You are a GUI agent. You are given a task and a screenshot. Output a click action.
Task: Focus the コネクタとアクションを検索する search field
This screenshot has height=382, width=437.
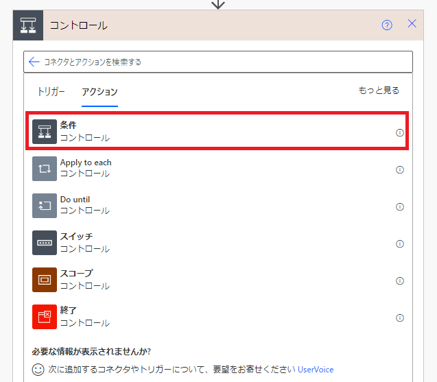218,62
